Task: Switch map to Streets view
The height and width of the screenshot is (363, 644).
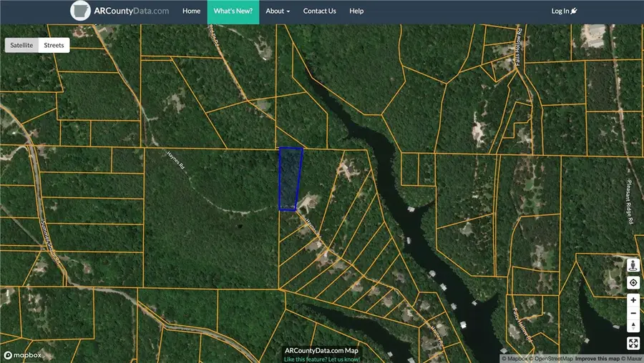Action: 54,45
